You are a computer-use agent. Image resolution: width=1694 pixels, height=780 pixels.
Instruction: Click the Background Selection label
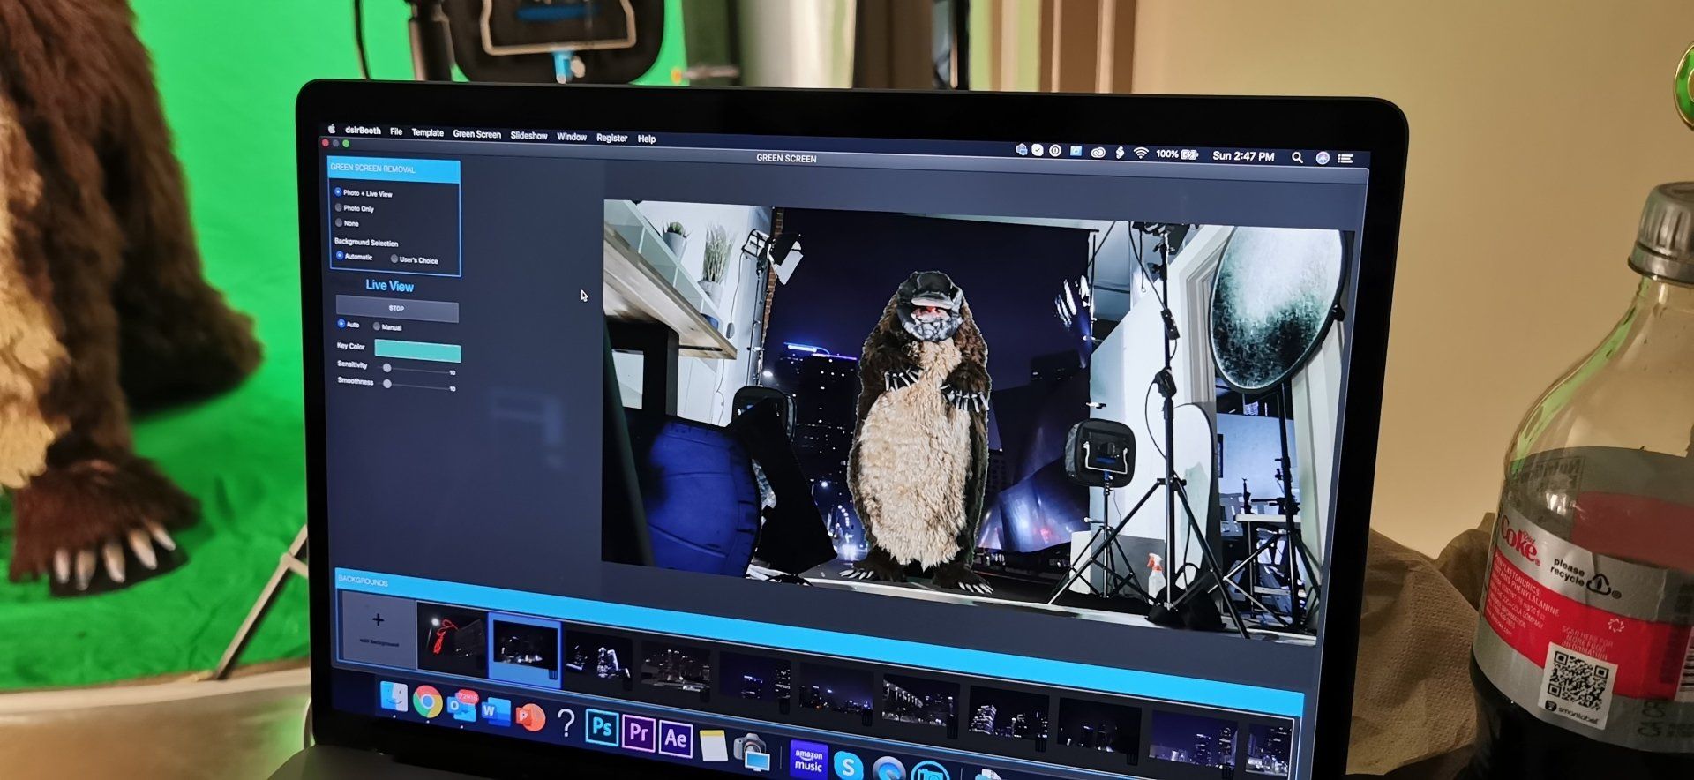366,243
